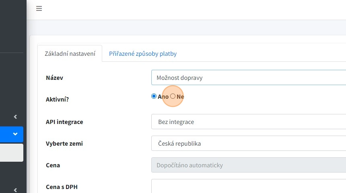Open the Česká republika country dropdown
346x193 pixels.
pyautogui.click(x=248, y=143)
